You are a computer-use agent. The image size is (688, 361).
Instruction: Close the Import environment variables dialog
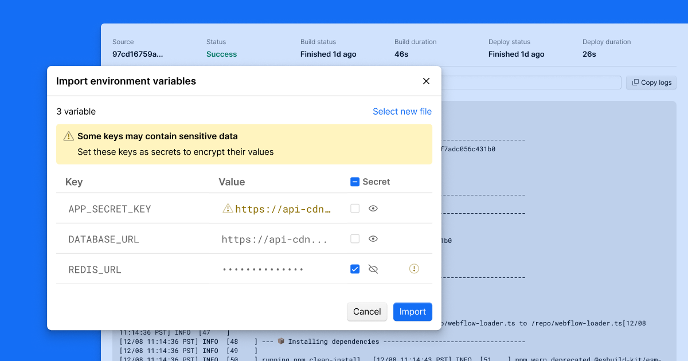pyautogui.click(x=426, y=81)
